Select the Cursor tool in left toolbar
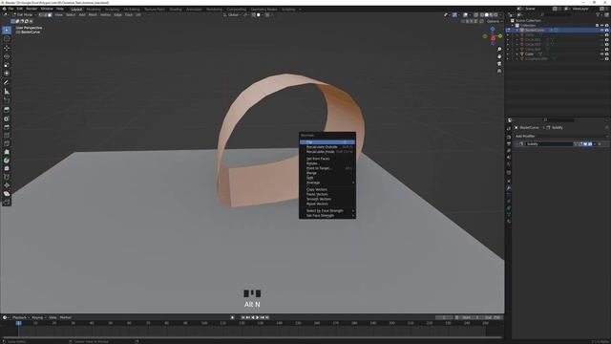The width and height of the screenshot is (611, 344). point(7,38)
